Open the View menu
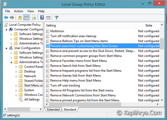Screen dimensions: 167x120 tap(31, 11)
